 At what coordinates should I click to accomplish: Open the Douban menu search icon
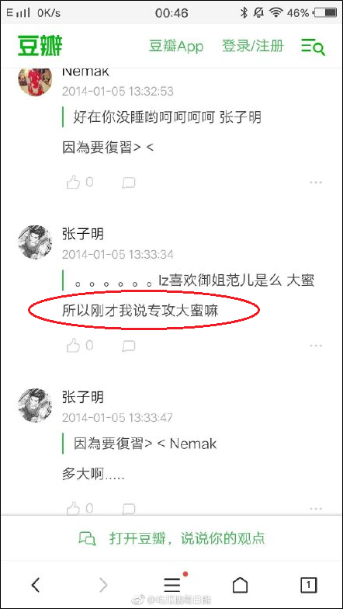[x=313, y=47]
